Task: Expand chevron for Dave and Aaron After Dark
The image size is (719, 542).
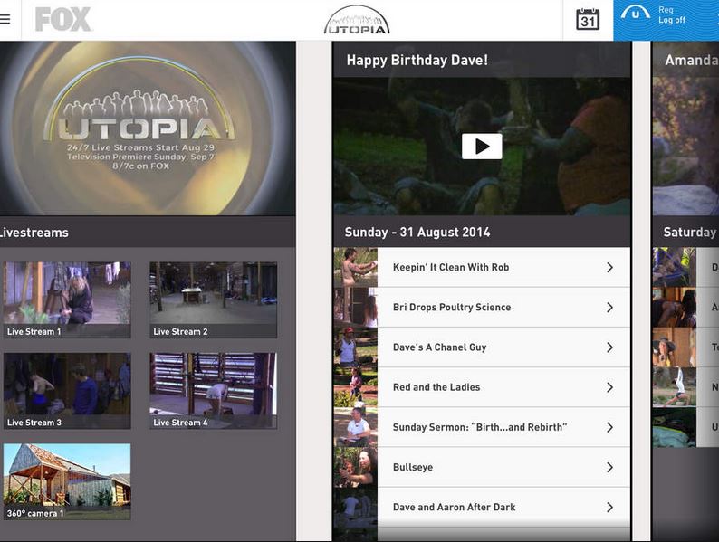Action: pyautogui.click(x=609, y=508)
